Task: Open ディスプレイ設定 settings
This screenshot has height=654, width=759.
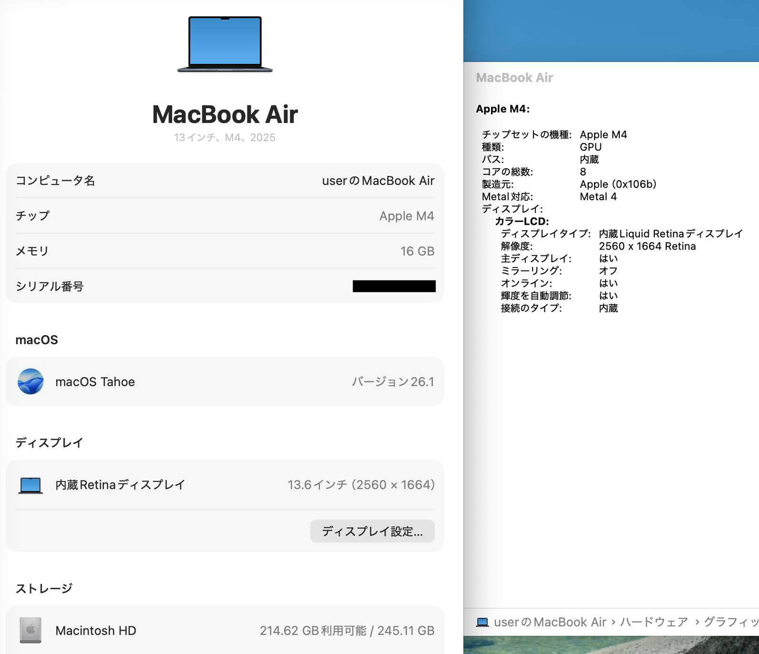Action: [x=372, y=531]
